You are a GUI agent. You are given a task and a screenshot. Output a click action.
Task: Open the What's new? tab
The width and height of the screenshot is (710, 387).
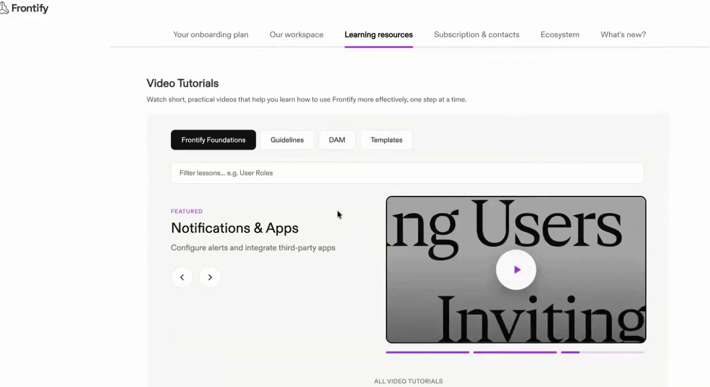623,35
